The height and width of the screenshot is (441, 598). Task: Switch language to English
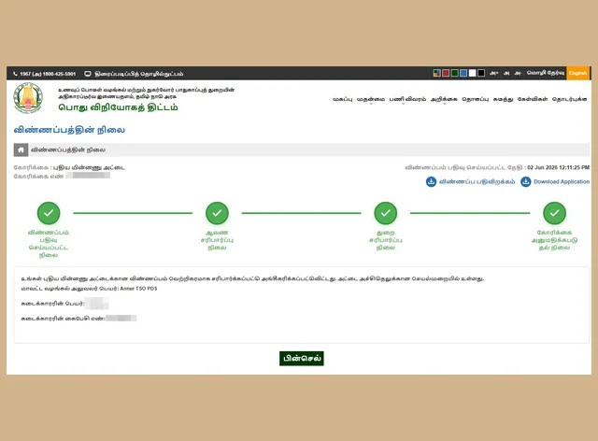577,73
